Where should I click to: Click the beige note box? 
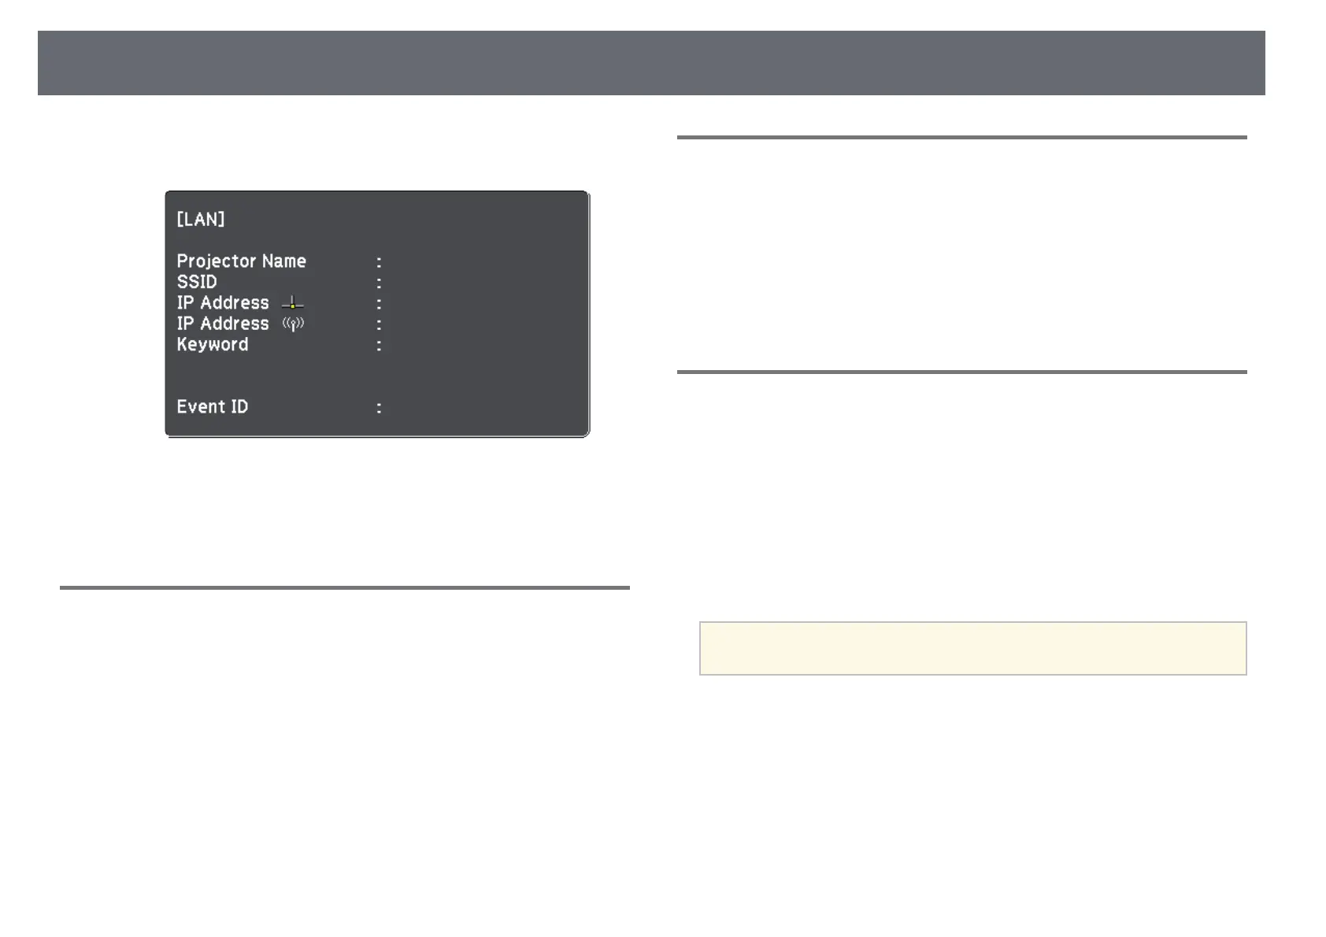pos(972,648)
